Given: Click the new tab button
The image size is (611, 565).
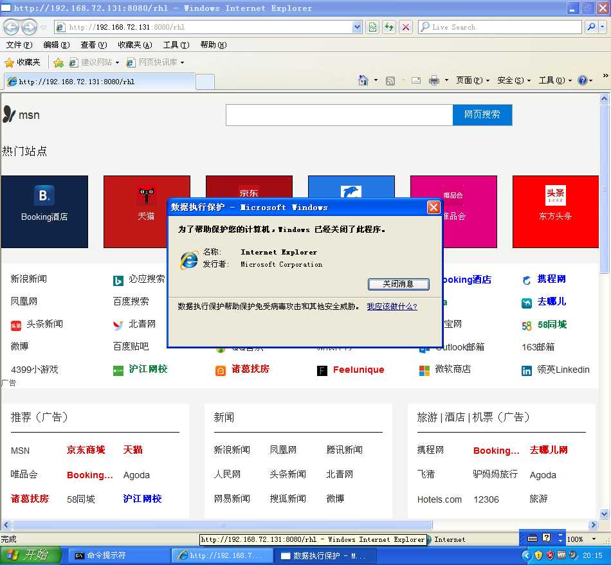Looking at the screenshot, I should (x=205, y=82).
